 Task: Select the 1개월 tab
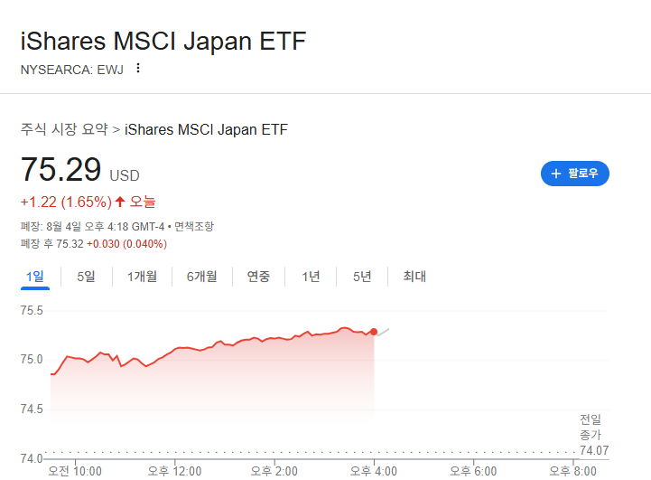point(142,277)
